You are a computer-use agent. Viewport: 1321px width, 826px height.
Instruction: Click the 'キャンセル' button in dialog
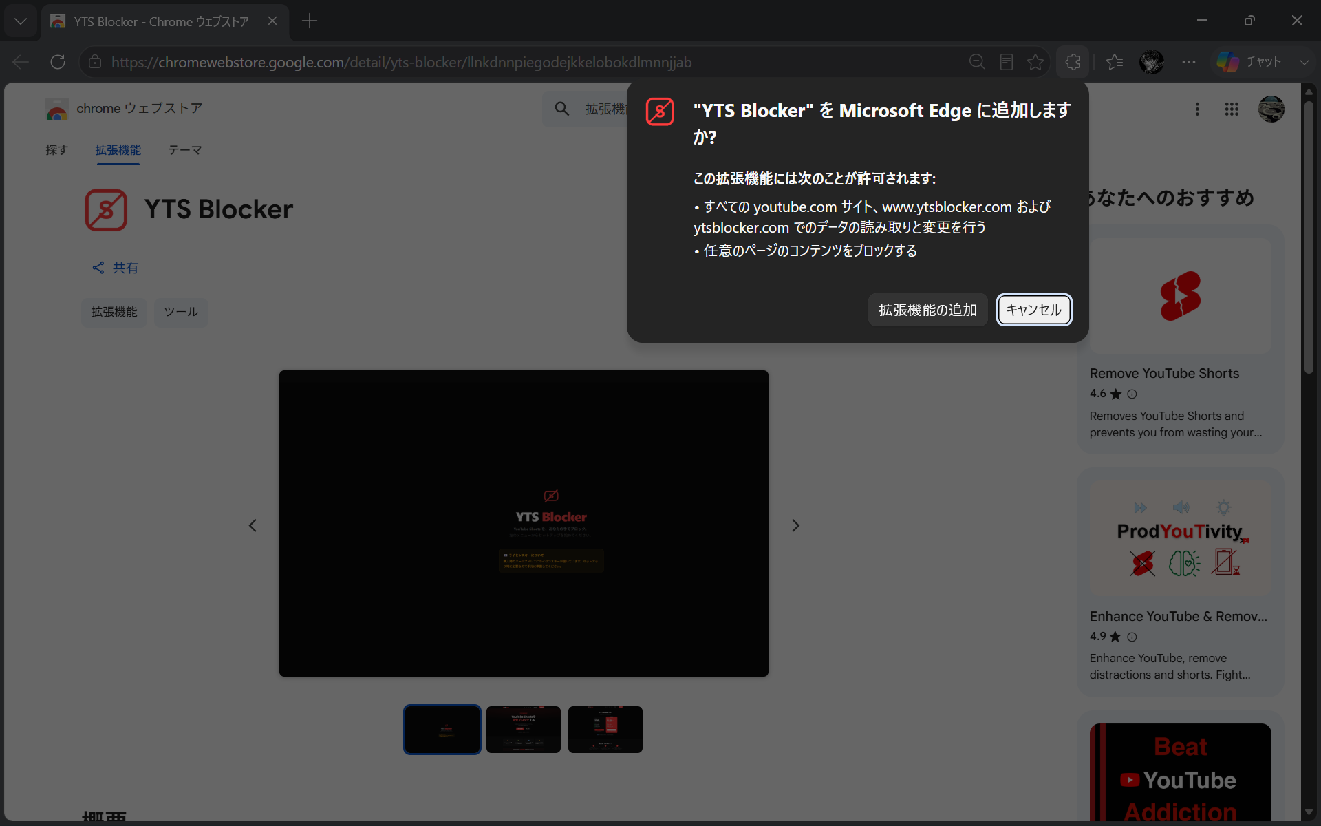(x=1034, y=310)
